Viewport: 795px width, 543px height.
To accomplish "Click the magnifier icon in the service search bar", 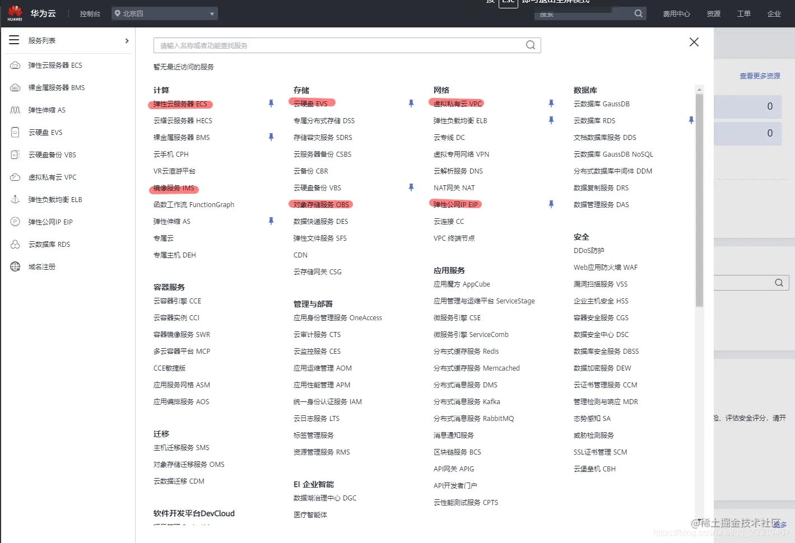I will click(530, 45).
